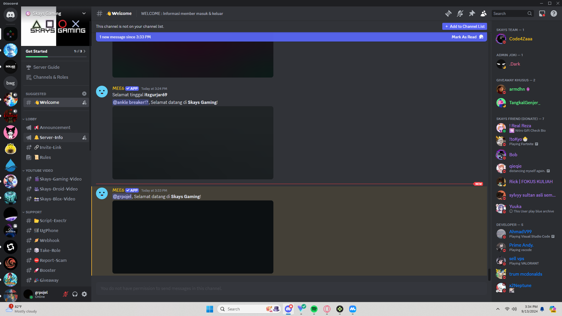Open the Report-Scam channel
The height and width of the screenshot is (316, 562).
click(56, 260)
